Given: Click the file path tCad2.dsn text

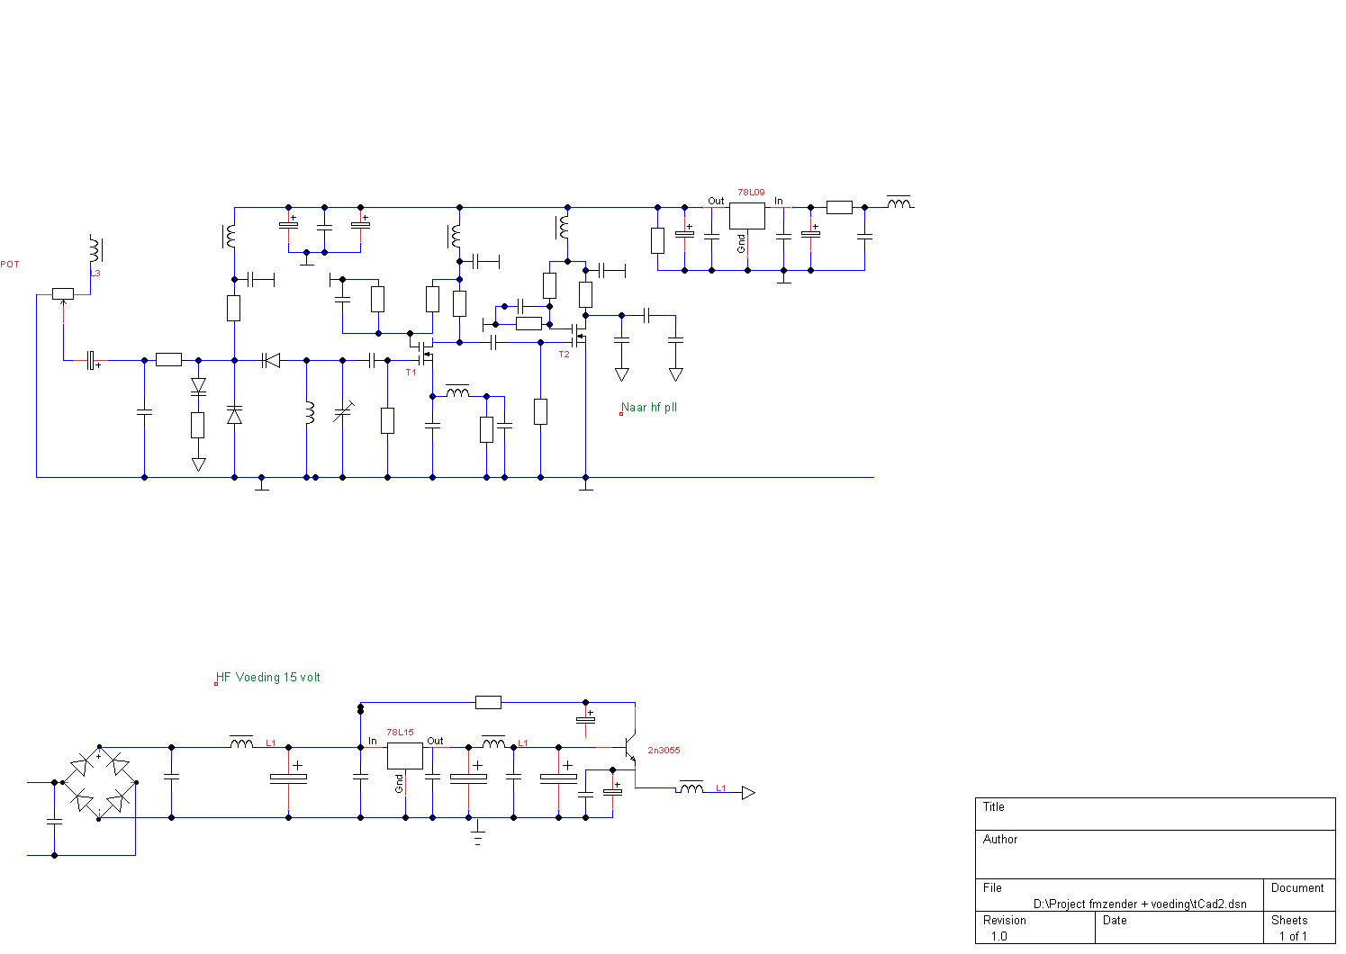Looking at the screenshot, I should point(1140,904).
